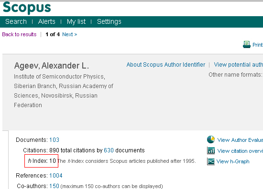
Task: Click the printer icon
Action: (x=247, y=45)
